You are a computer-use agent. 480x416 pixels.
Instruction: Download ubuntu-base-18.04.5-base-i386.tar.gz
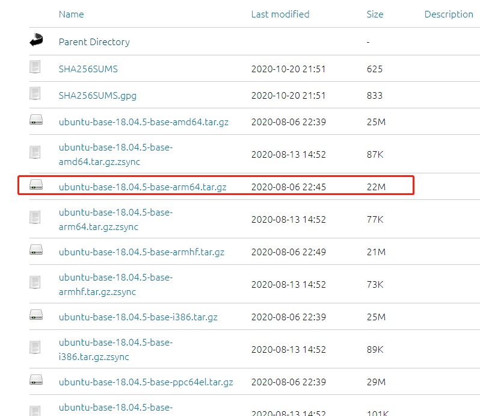[x=138, y=317]
